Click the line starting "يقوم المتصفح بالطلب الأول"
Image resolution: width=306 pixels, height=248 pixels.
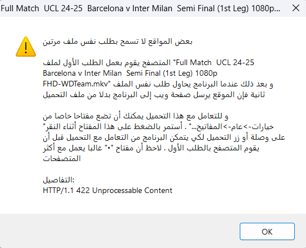[x=151, y=148]
